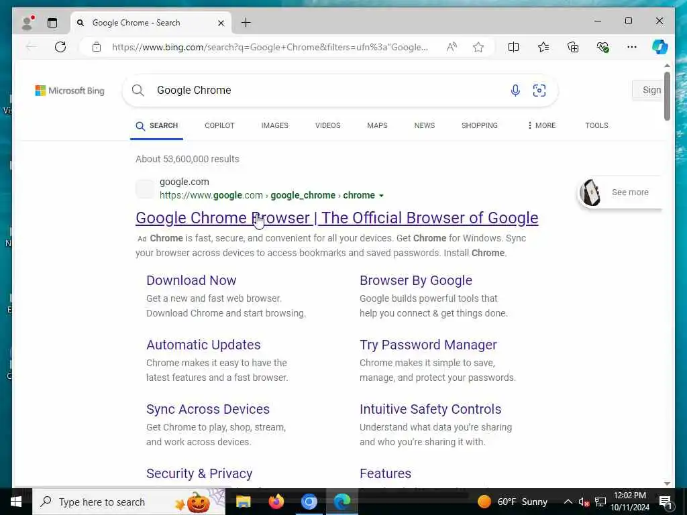Open File Explorer from the taskbar
This screenshot has width=687, height=515.
pyautogui.click(x=243, y=502)
